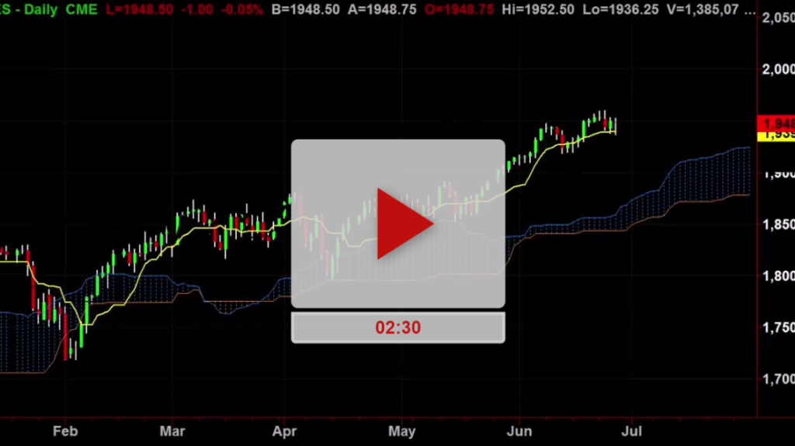
Task: Click the red play triangle icon
Action: click(404, 223)
